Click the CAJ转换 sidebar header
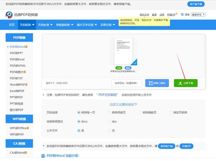The height and width of the screenshot is (161, 216). 19,143
